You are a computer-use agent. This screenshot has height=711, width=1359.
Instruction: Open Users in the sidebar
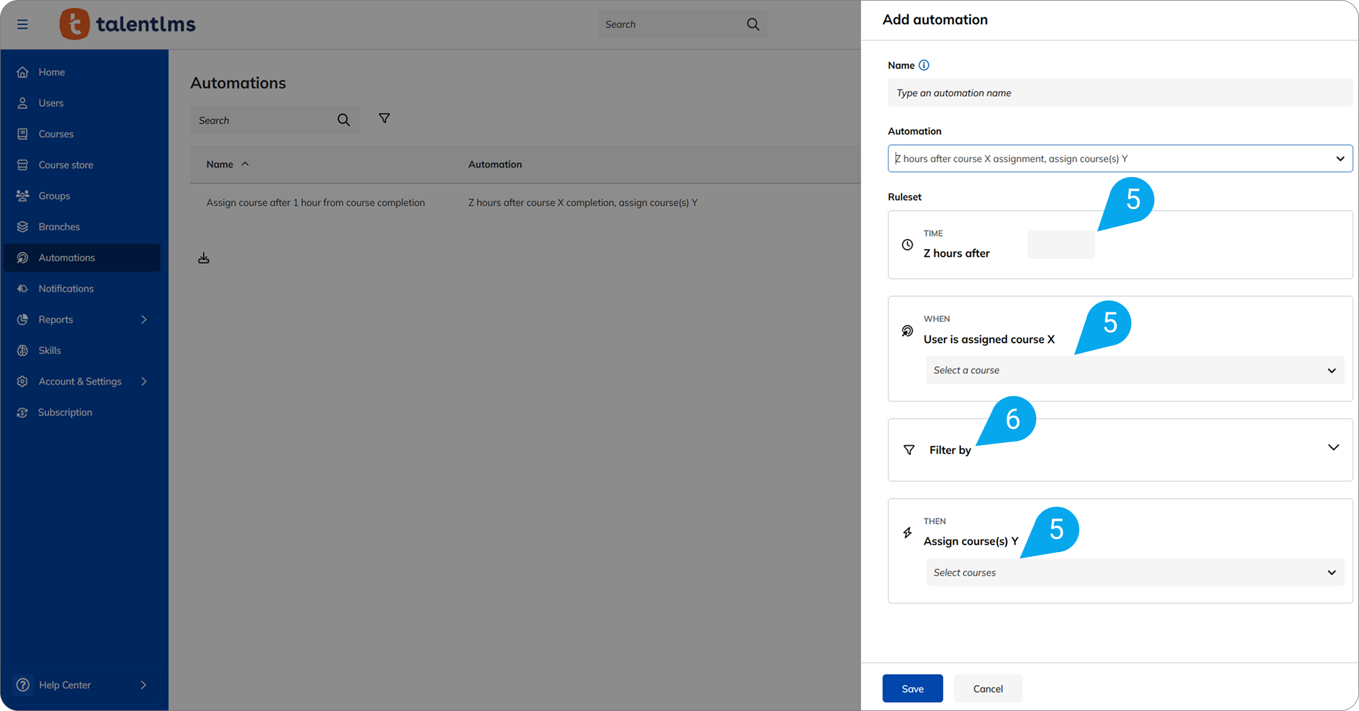[x=51, y=103]
